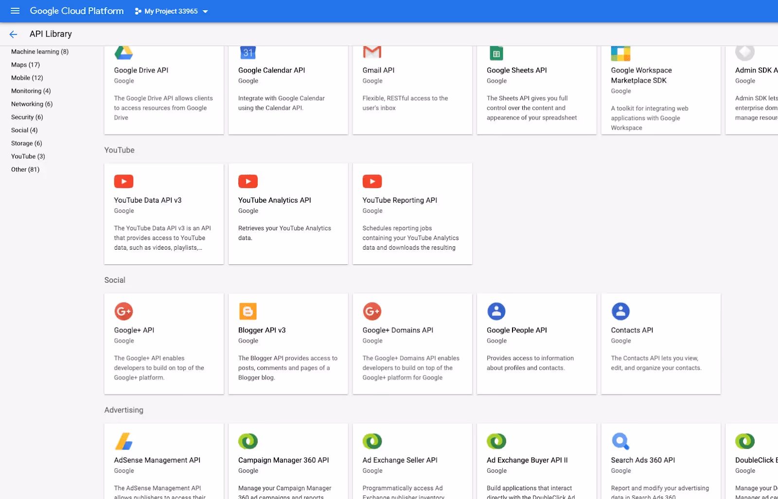Screen dimensions: 778x499
Task: Go back using the arrow button
Action: click(x=13, y=34)
